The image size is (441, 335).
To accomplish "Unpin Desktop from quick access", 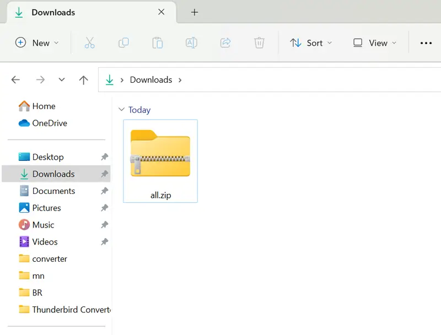I will (x=104, y=157).
